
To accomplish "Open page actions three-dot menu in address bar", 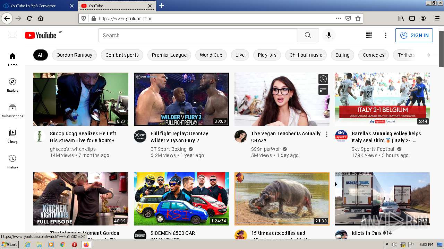I will tap(339, 18).
